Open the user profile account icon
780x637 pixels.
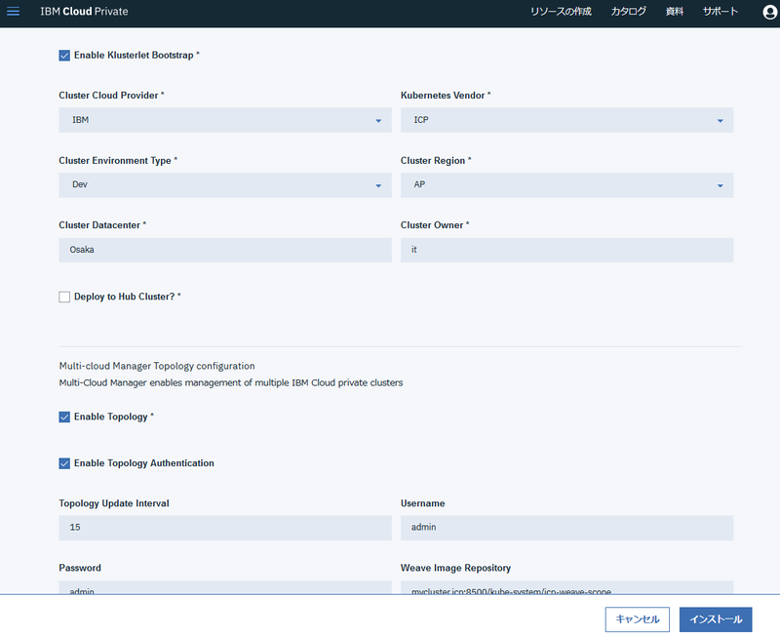click(770, 12)
